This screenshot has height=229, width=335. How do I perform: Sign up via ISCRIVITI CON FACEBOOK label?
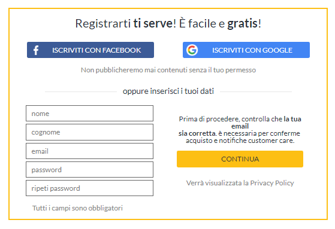tap(96, 50)
